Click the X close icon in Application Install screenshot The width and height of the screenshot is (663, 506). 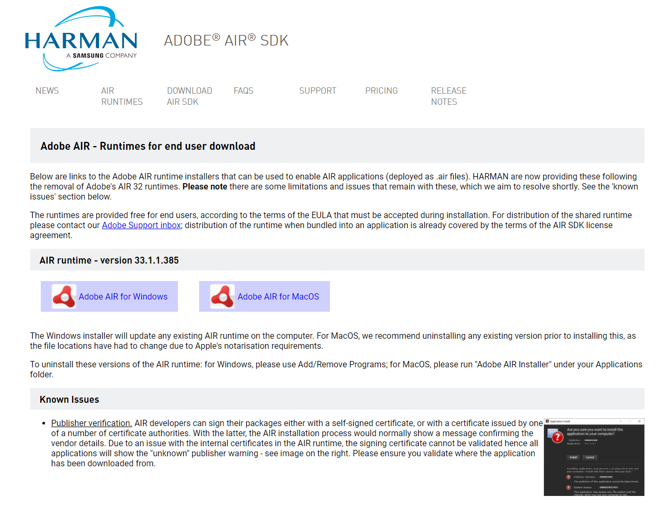point(639,421)
